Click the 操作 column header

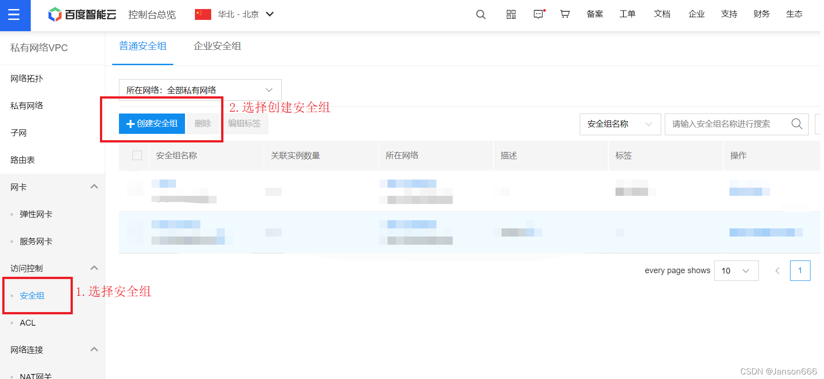click(739, 156)
